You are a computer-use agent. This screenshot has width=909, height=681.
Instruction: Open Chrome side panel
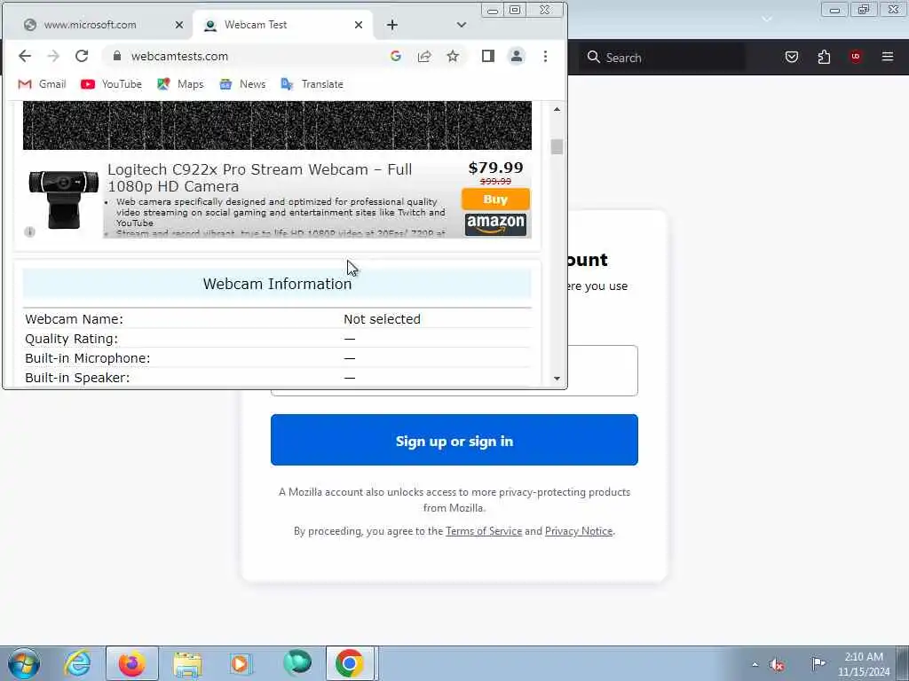(x=488, y=56)
